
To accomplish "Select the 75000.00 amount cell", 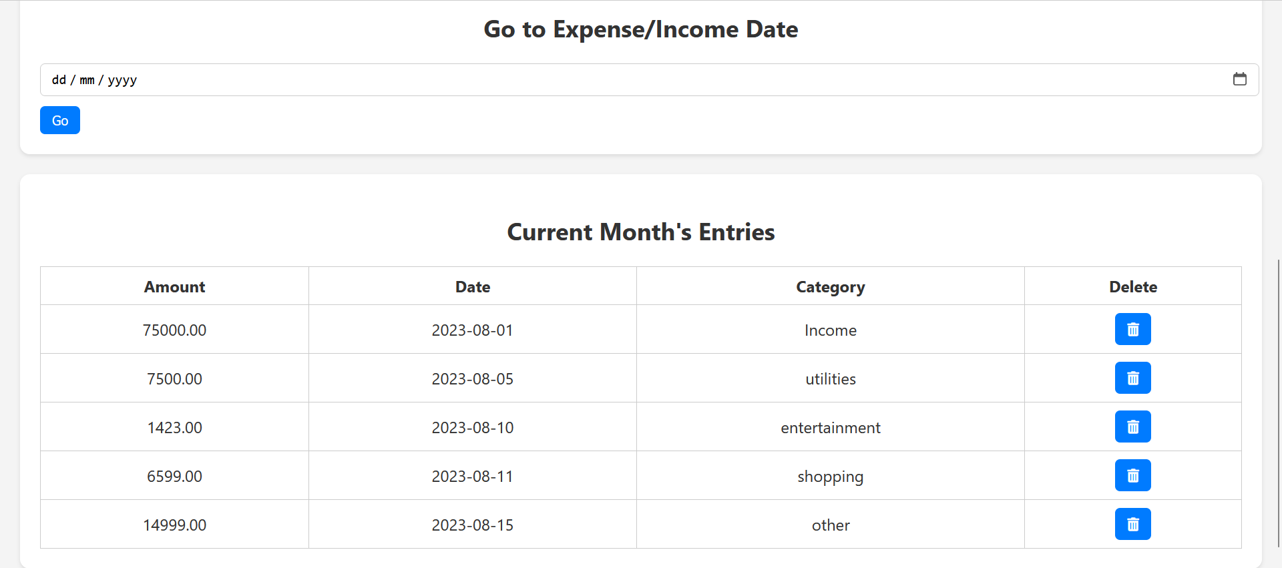I will click(174, 330).
